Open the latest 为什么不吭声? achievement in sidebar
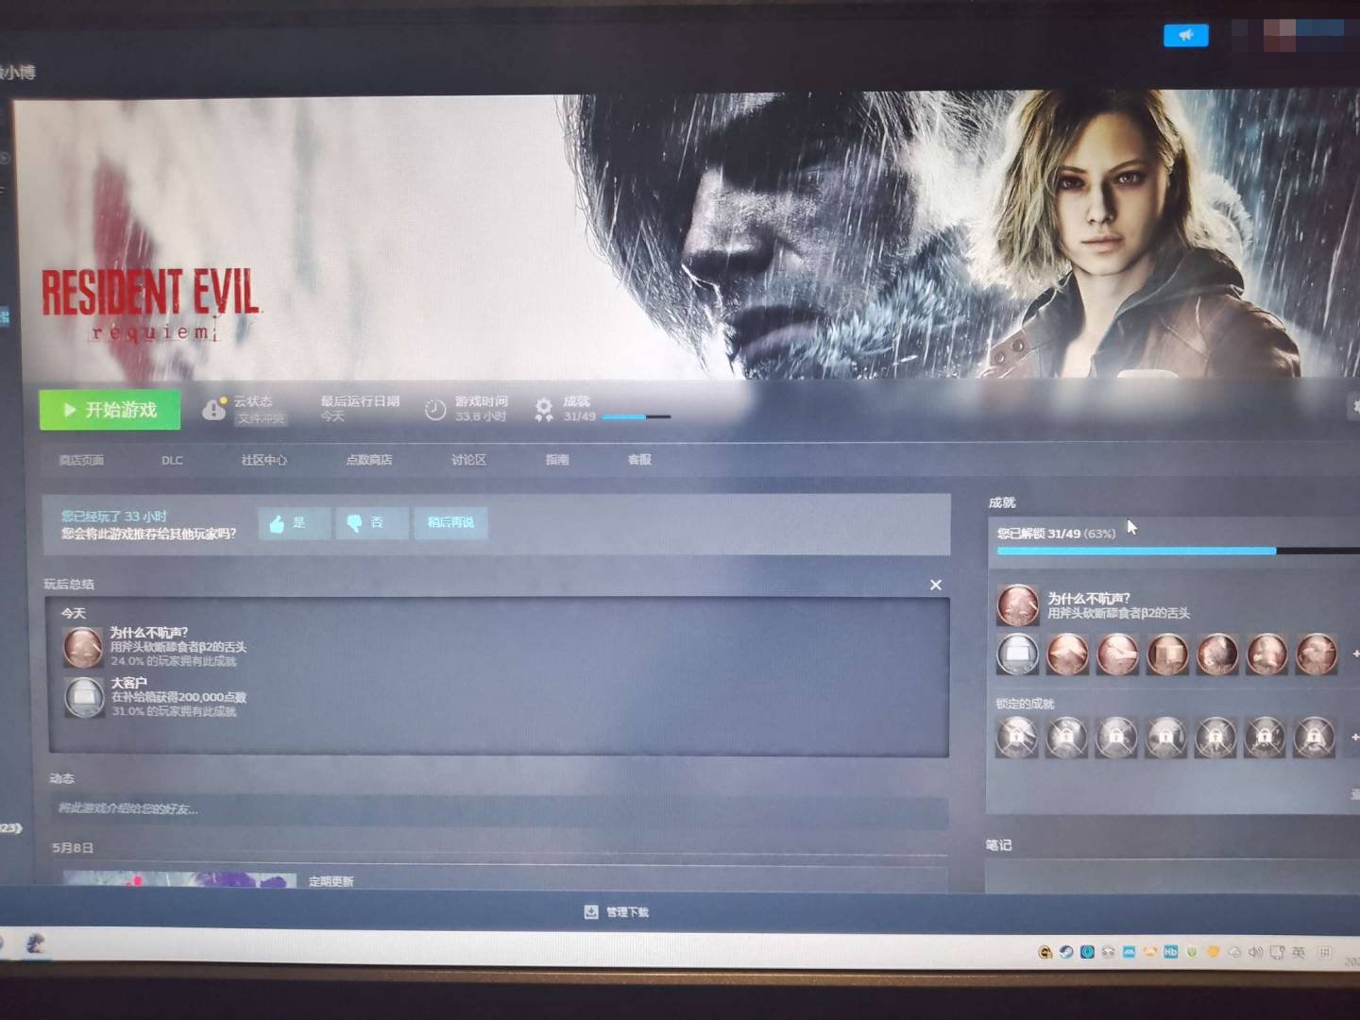The width and height of the screenshot is (1360, 1020). [1018, 605]
